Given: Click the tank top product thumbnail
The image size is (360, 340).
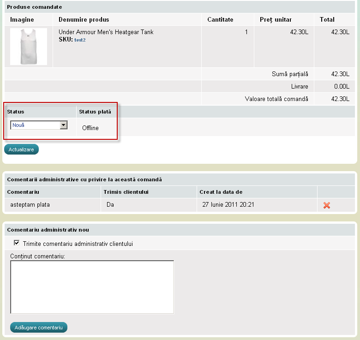Looking at the screenshot, I should tap(29, 47).
